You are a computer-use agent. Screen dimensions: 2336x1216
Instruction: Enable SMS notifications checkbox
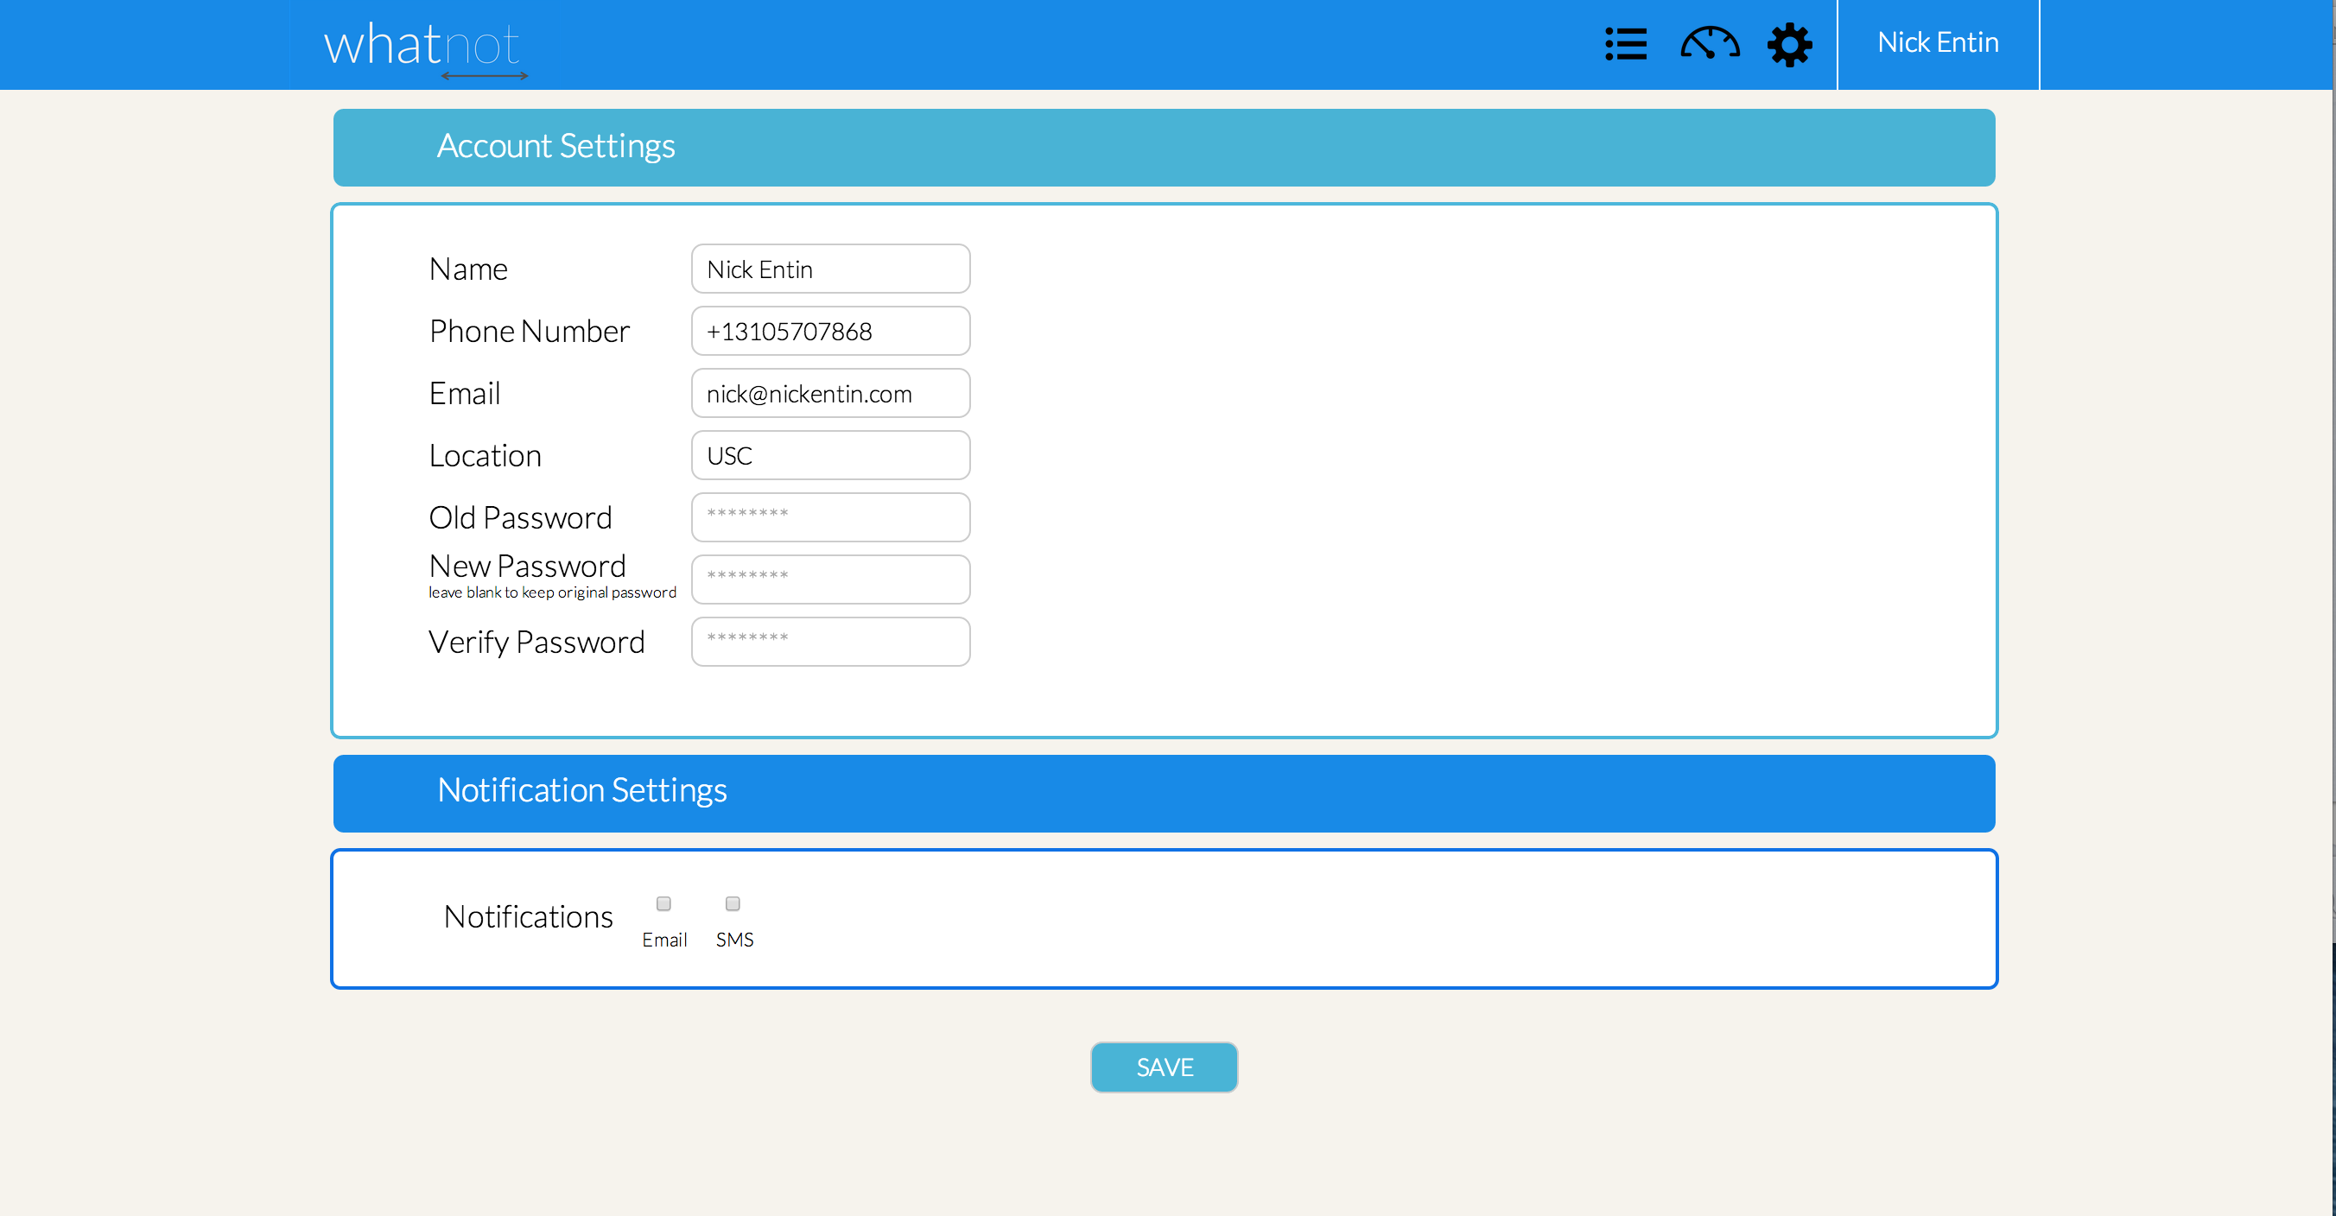[x=733, y=903]
